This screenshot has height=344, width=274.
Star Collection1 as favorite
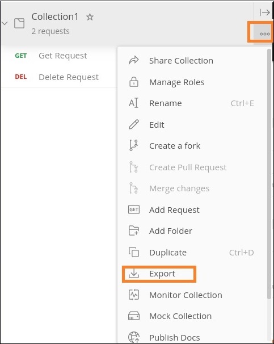(x=90, y=17)
